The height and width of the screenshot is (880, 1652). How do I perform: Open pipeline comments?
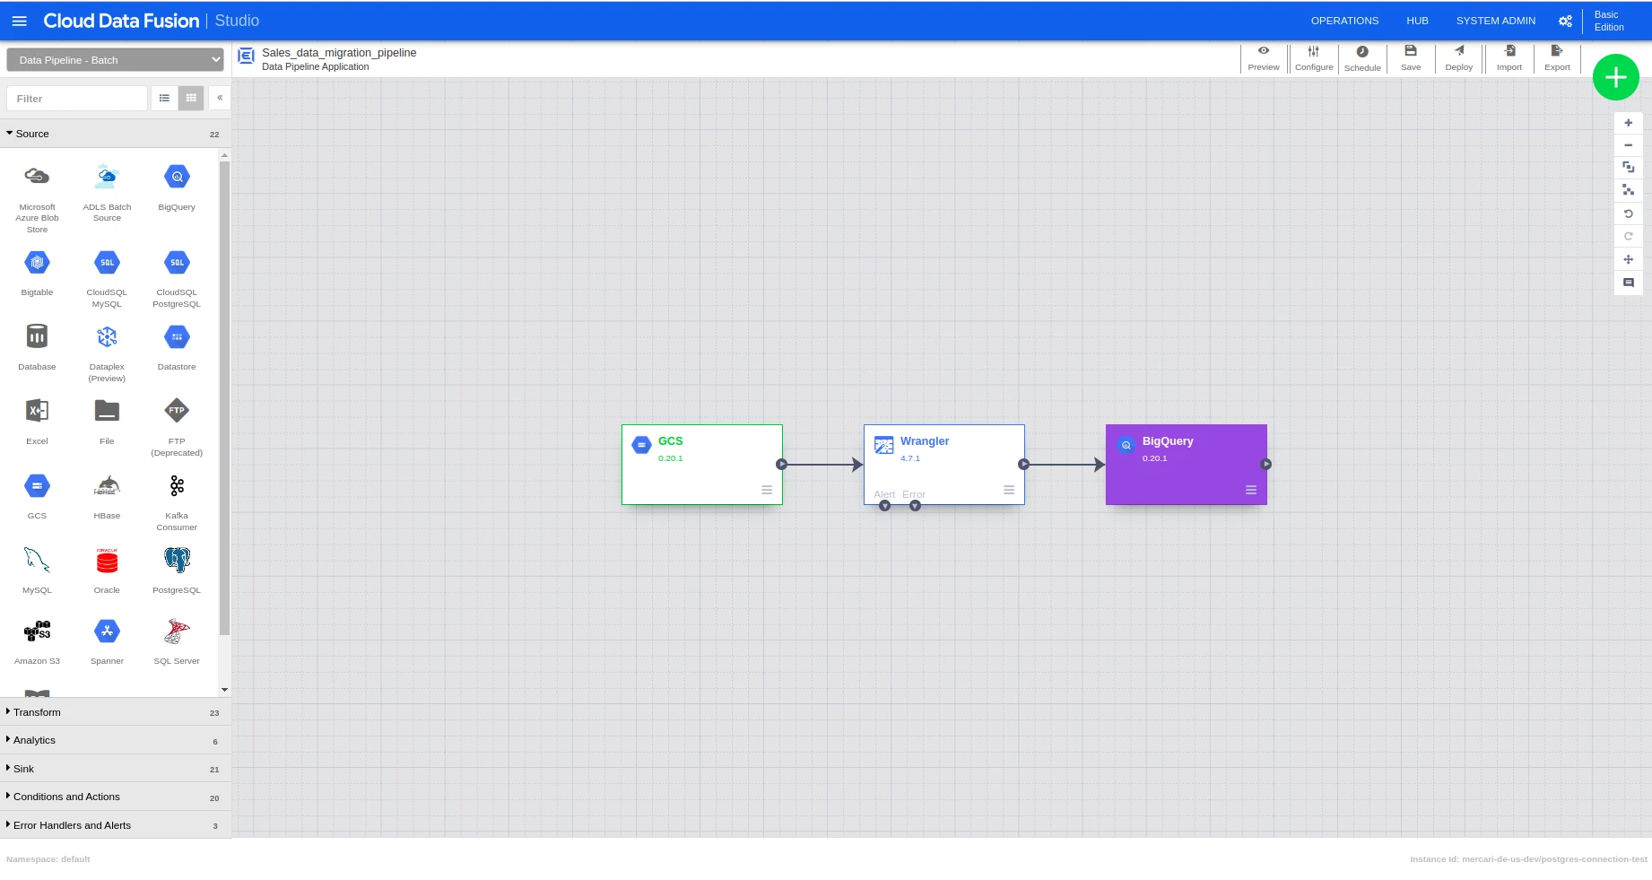[x=1628, y=283]
